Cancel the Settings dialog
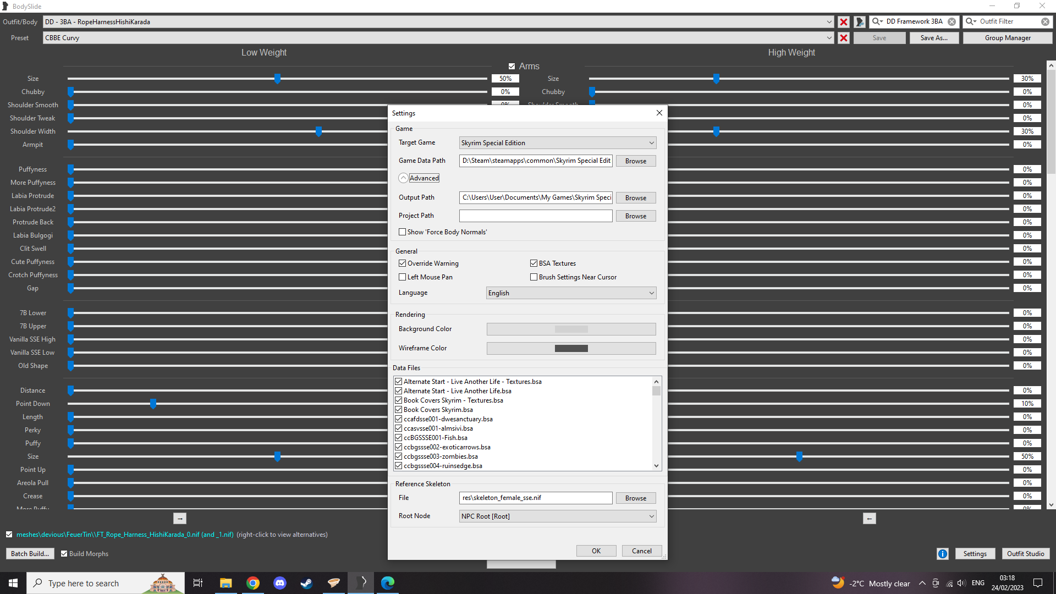Viewport: 1056px width, 594px height. [x=642, y=551]
